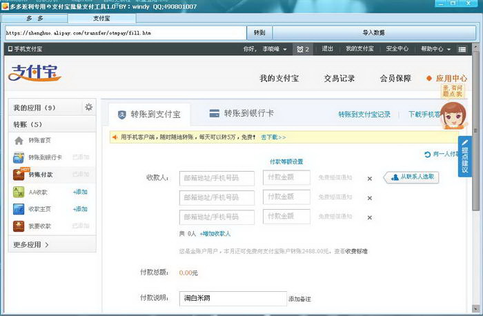This screenshot has width=483, height=316.
Task: Click the 转账首页 home icon
Action: 19,141
